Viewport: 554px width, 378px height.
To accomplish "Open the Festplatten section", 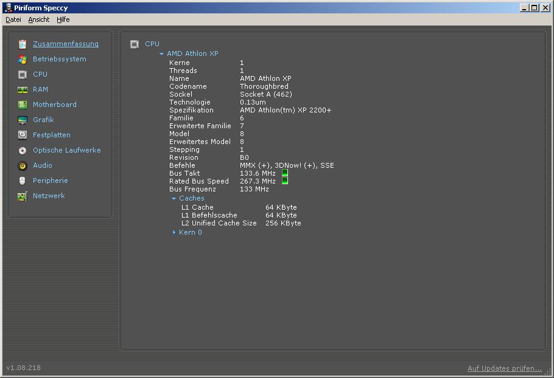I will point(51,135).
